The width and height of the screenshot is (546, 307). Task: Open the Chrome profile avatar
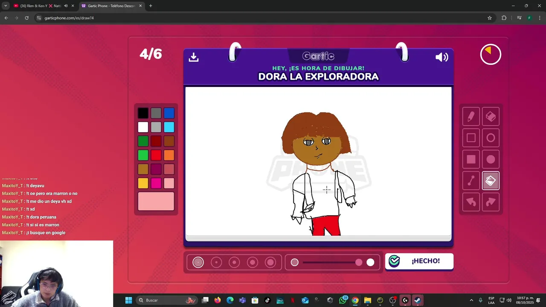pos(529,18)
